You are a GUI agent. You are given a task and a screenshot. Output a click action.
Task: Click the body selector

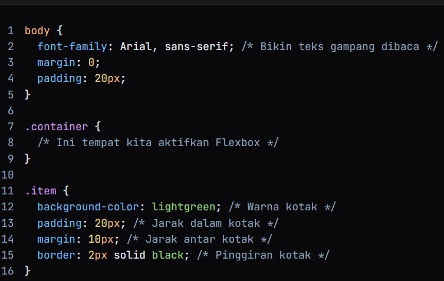point(37,31)
